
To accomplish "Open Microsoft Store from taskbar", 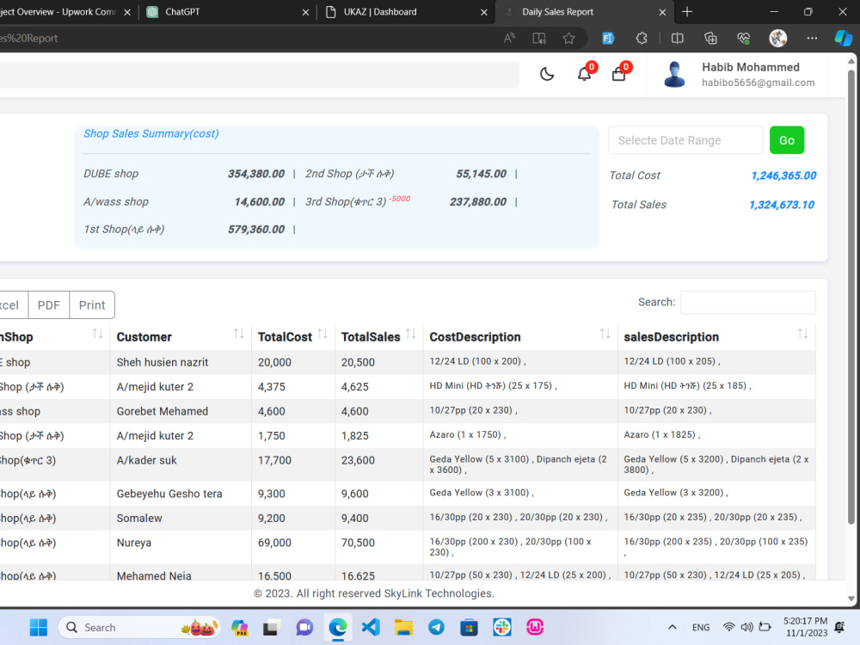I will 469,628.
